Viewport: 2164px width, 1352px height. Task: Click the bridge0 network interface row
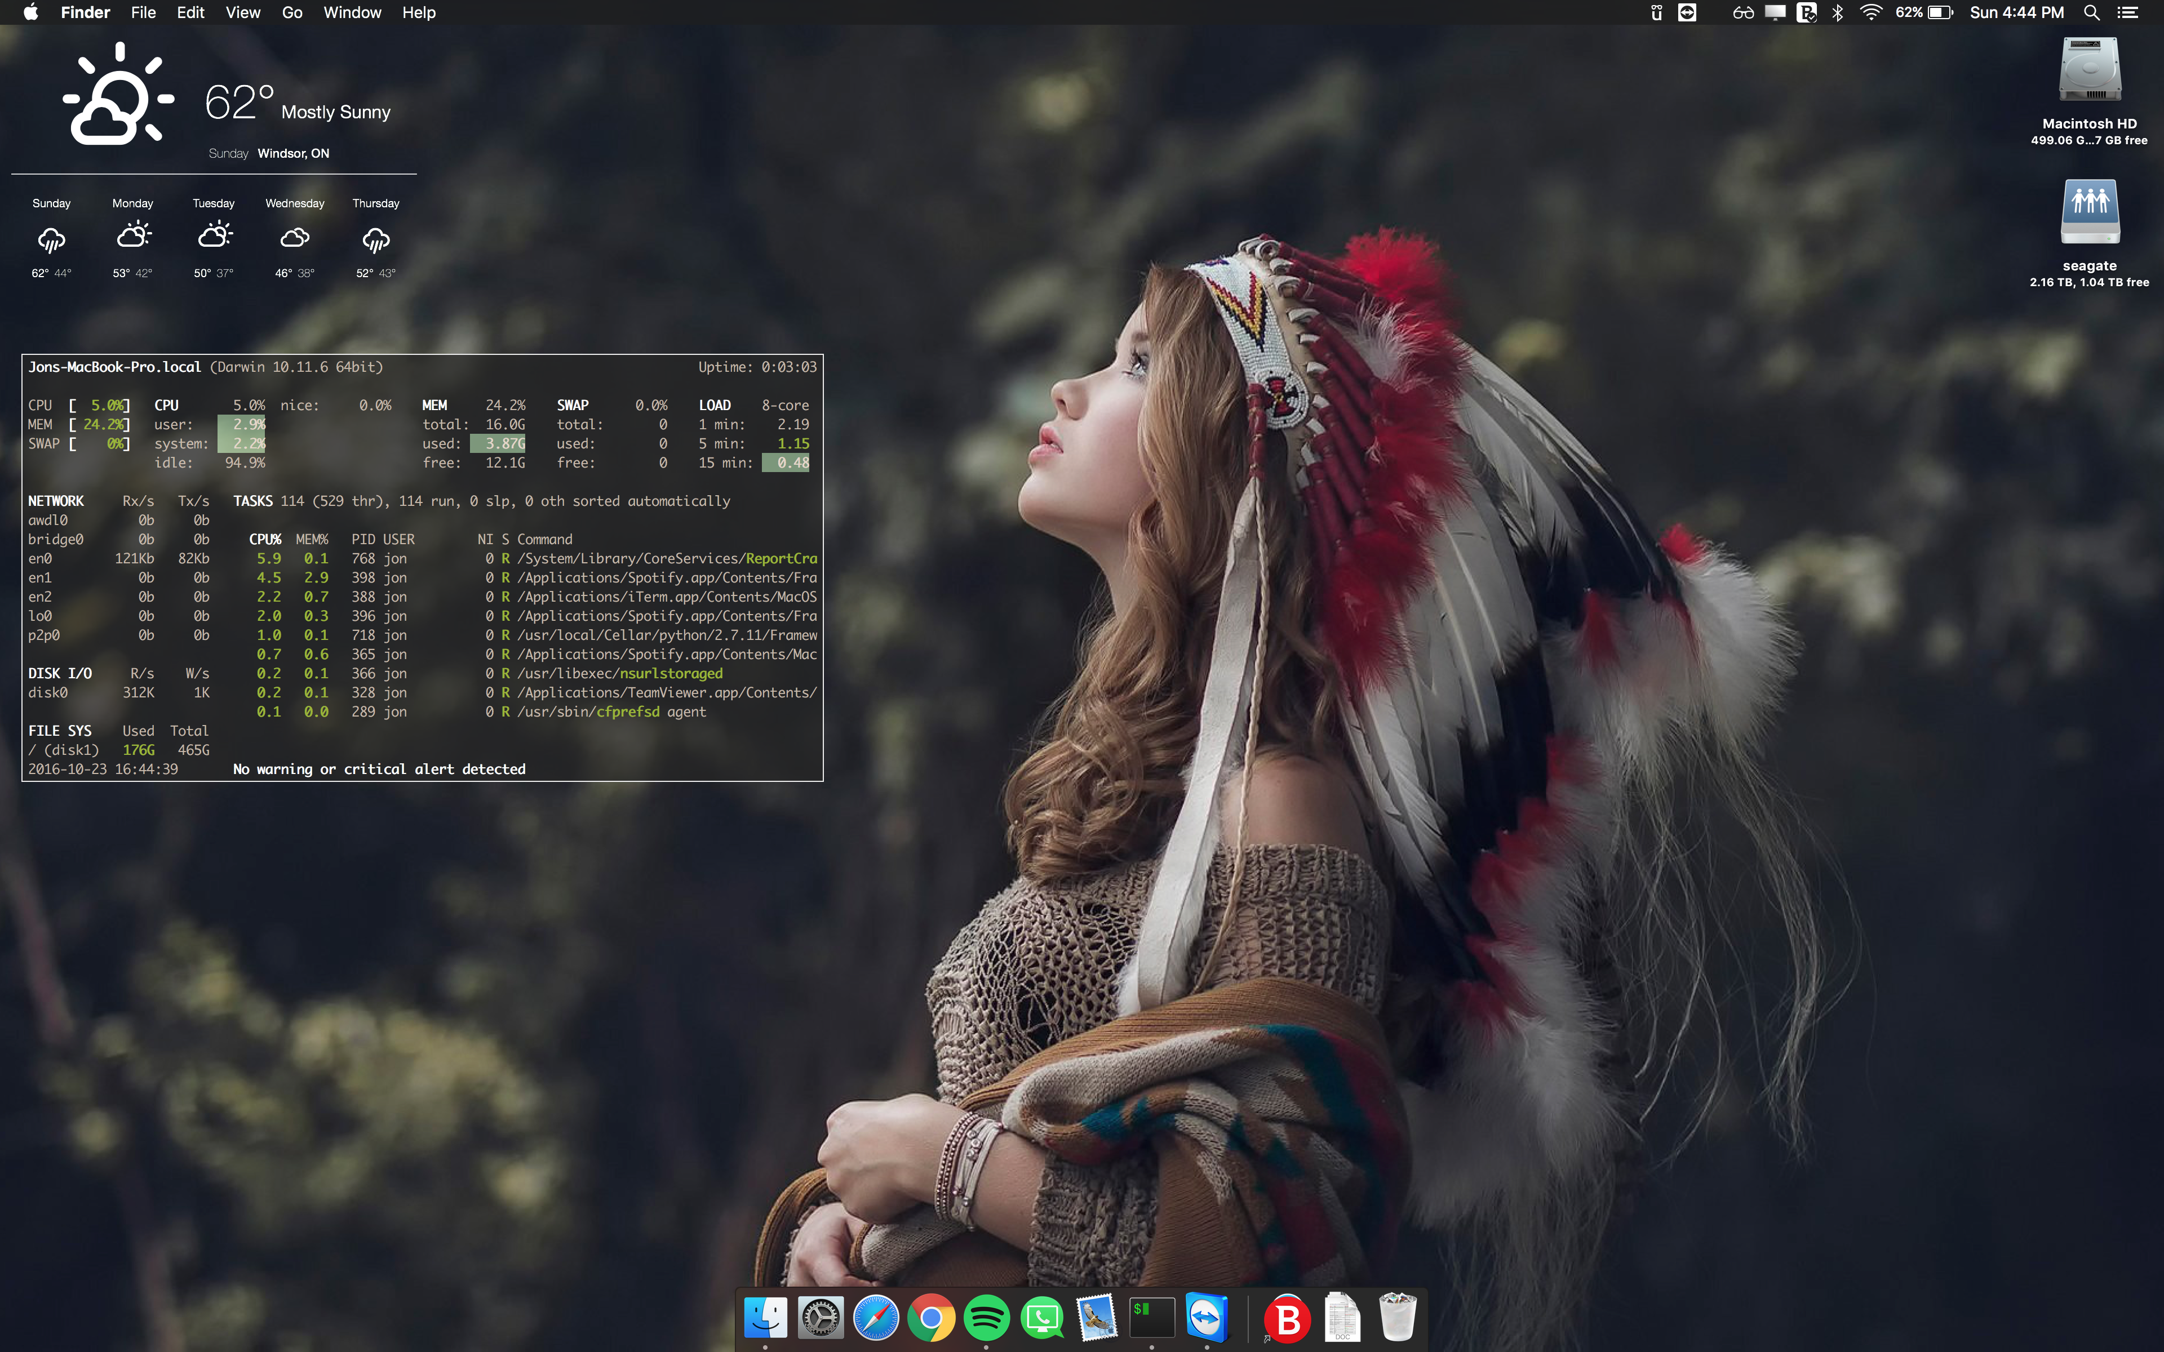pos(119,540)
